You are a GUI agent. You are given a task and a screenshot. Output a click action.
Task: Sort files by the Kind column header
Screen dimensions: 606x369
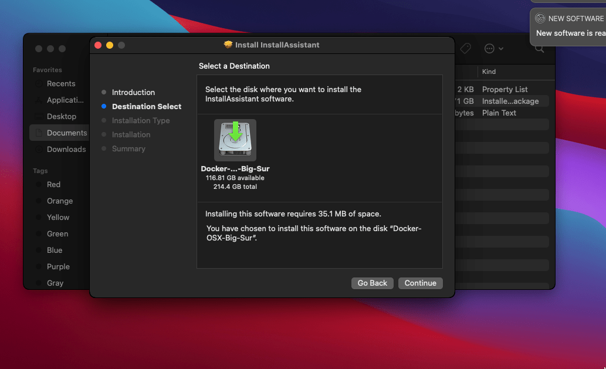coord(489,72)
